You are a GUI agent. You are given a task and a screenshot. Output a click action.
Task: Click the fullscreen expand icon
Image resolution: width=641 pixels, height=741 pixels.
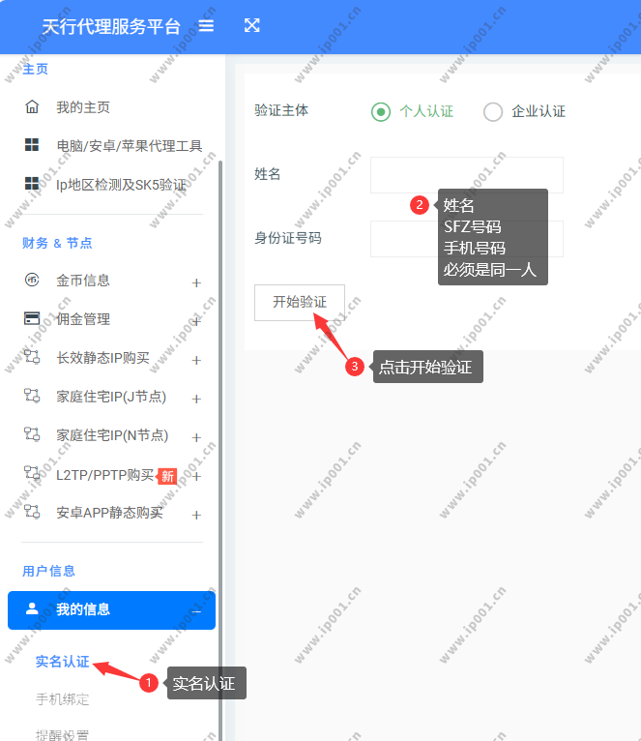252,26
